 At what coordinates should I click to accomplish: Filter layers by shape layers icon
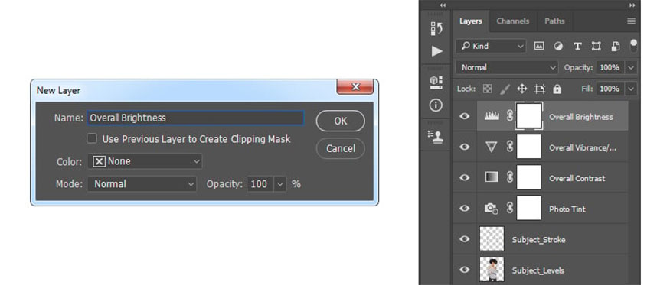(596, 46)
